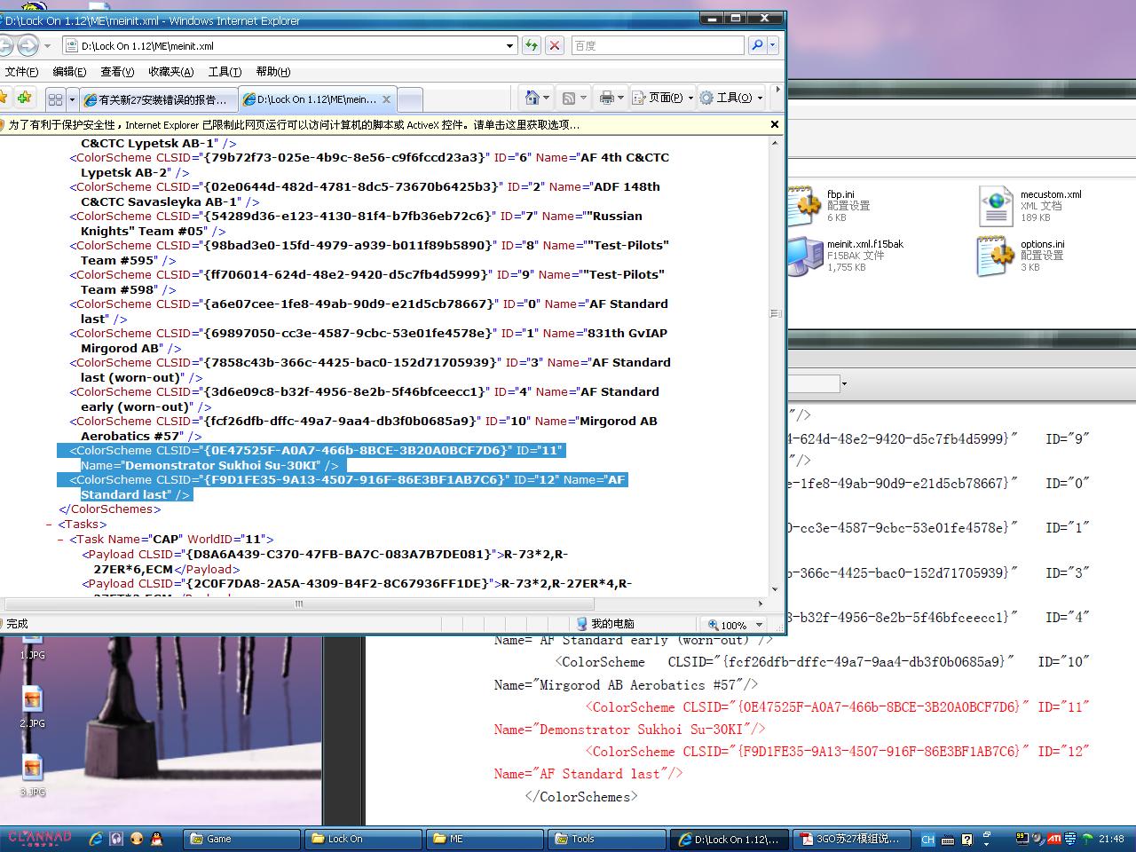
Task: Click the security information bar message
Action: click(x=295, y=125)
